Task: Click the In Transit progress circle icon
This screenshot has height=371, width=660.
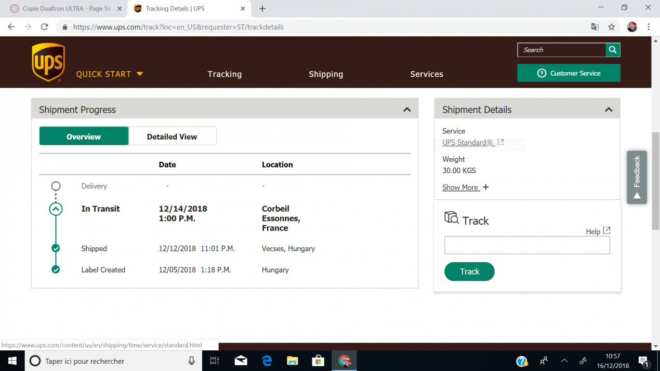Action: 56,209
